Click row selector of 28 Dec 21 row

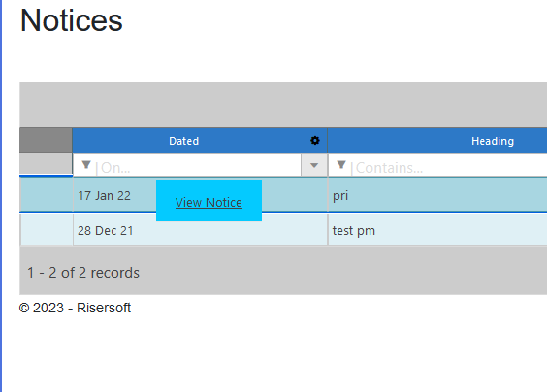tap(47, 230)
